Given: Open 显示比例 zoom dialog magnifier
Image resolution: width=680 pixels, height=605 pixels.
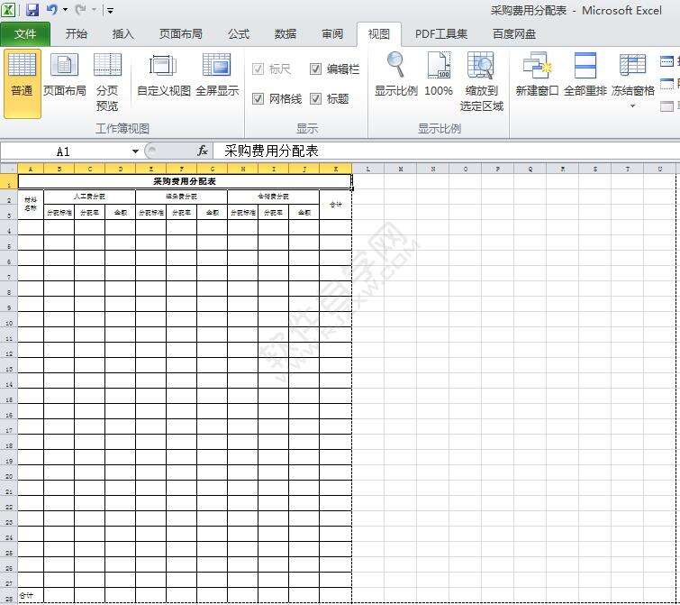Looking at the screenshot, I should point(396,74).
